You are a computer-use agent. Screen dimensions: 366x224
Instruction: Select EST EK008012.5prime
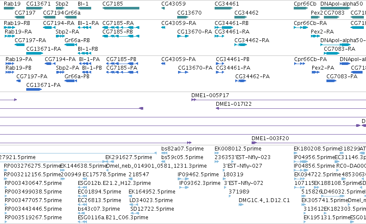[x=217, y=153]
